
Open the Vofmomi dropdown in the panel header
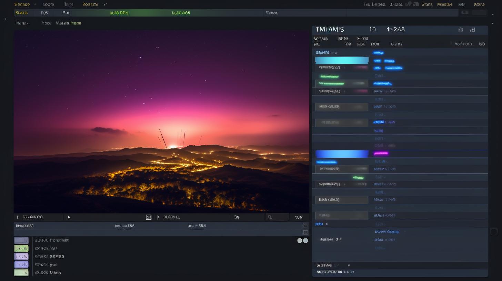point(464,44)
